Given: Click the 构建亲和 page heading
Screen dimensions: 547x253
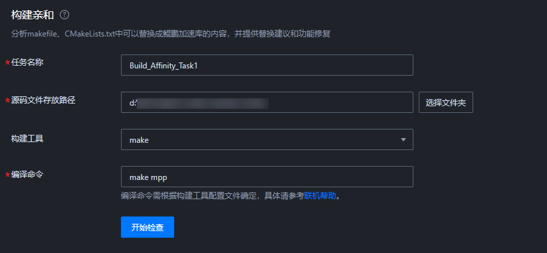Looking at the screenshot, I should tap(33, 15).
